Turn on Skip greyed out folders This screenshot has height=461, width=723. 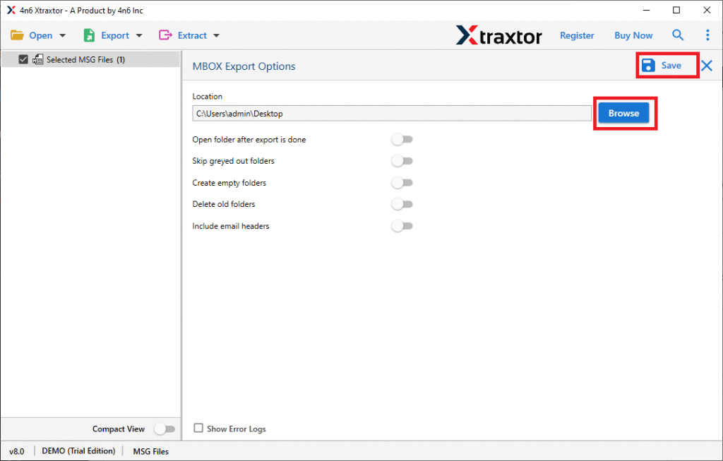402,160
